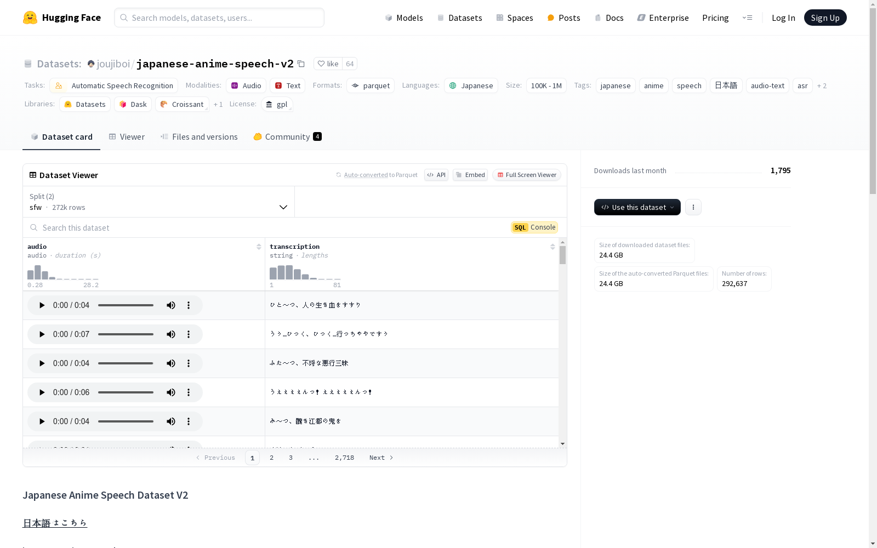
Task: Open the Pricing page
Action: [715, 18]
